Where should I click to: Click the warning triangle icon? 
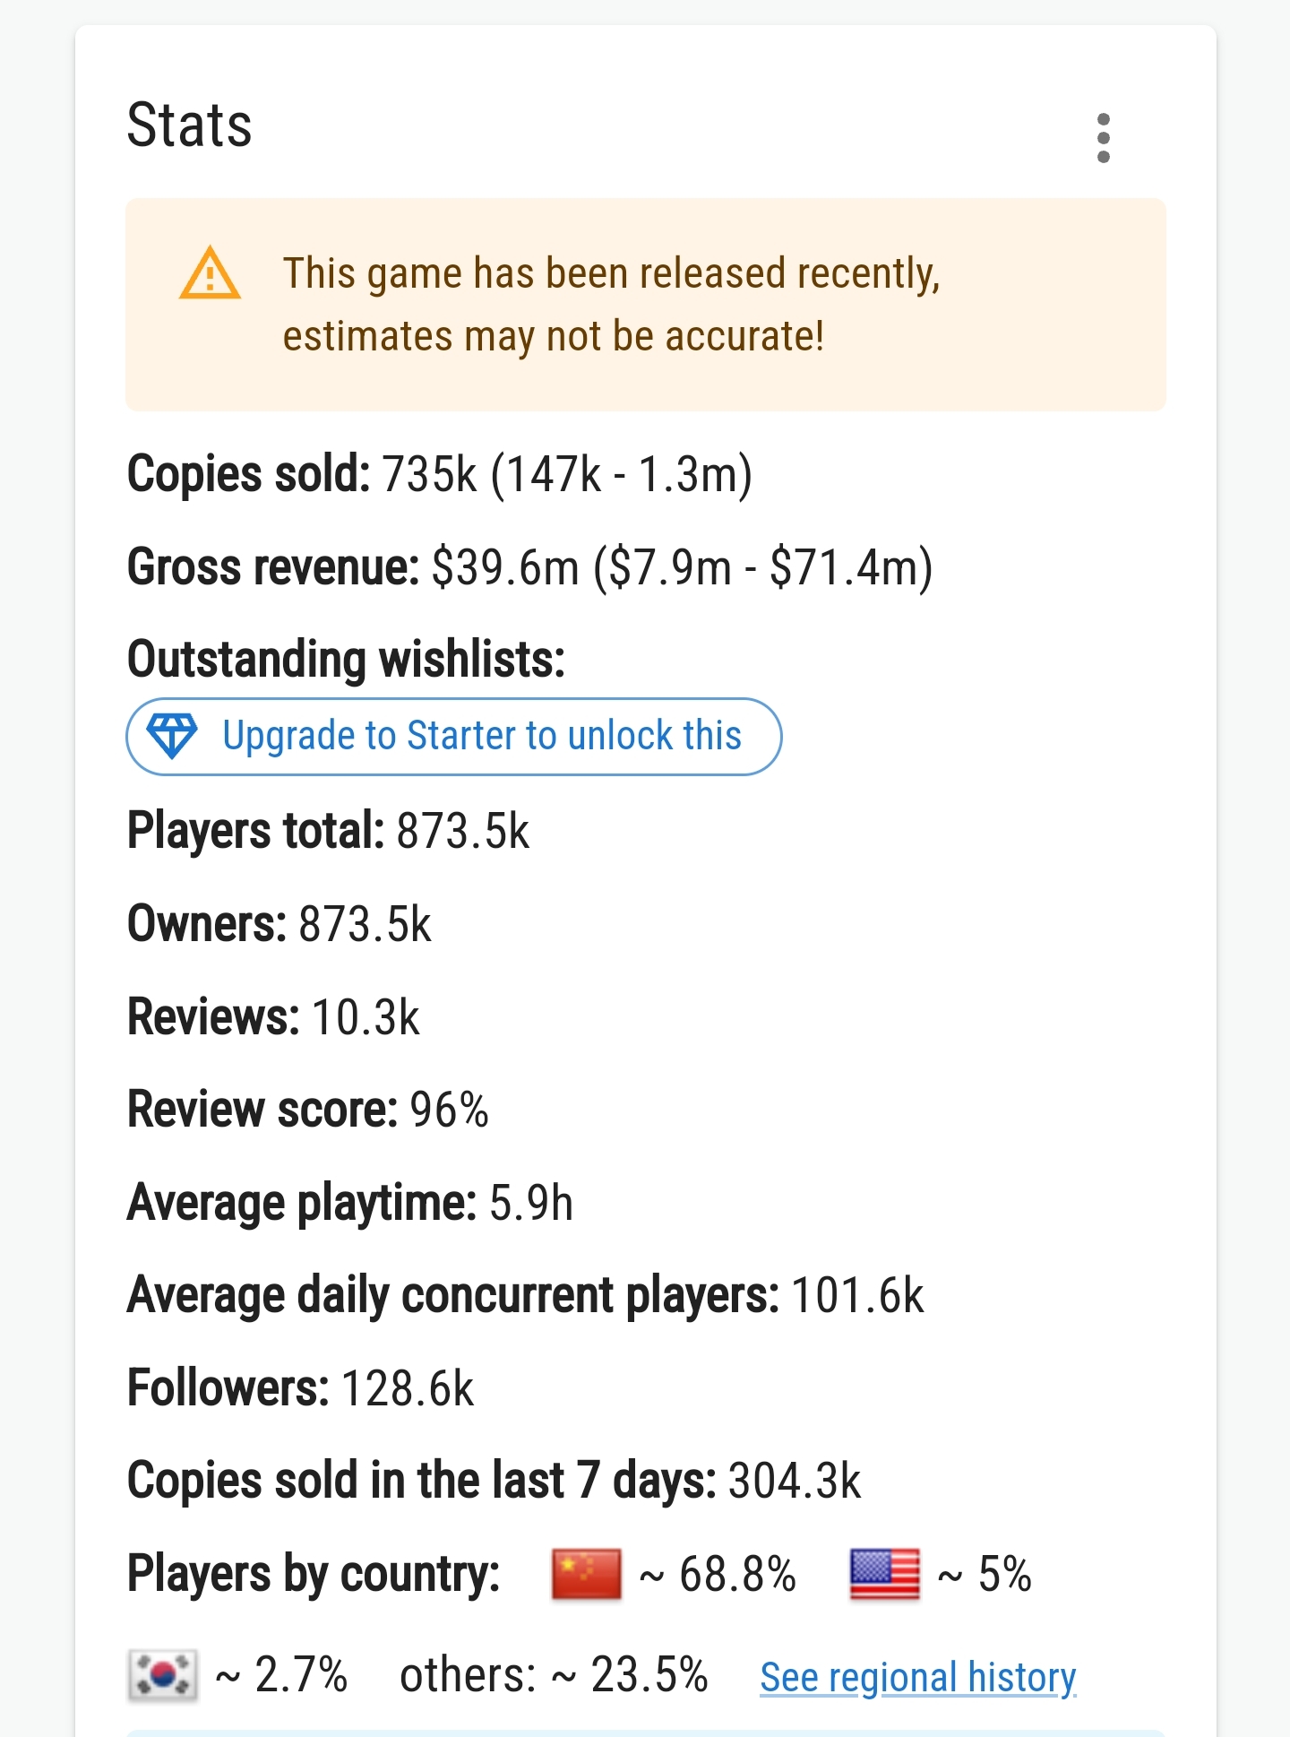(210, 273)
